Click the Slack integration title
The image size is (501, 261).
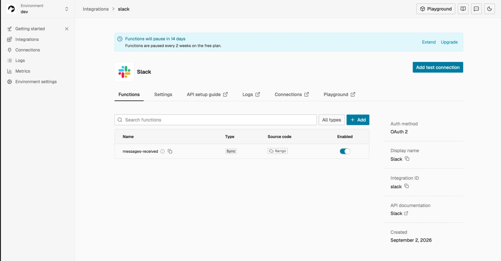point(144,72)
